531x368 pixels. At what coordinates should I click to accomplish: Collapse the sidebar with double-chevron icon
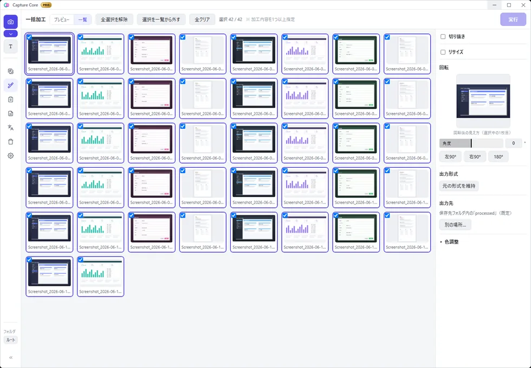click(x=11, y=358)
